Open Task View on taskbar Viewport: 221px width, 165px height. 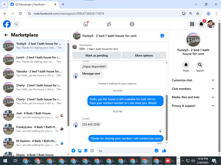tap(15, 161)
